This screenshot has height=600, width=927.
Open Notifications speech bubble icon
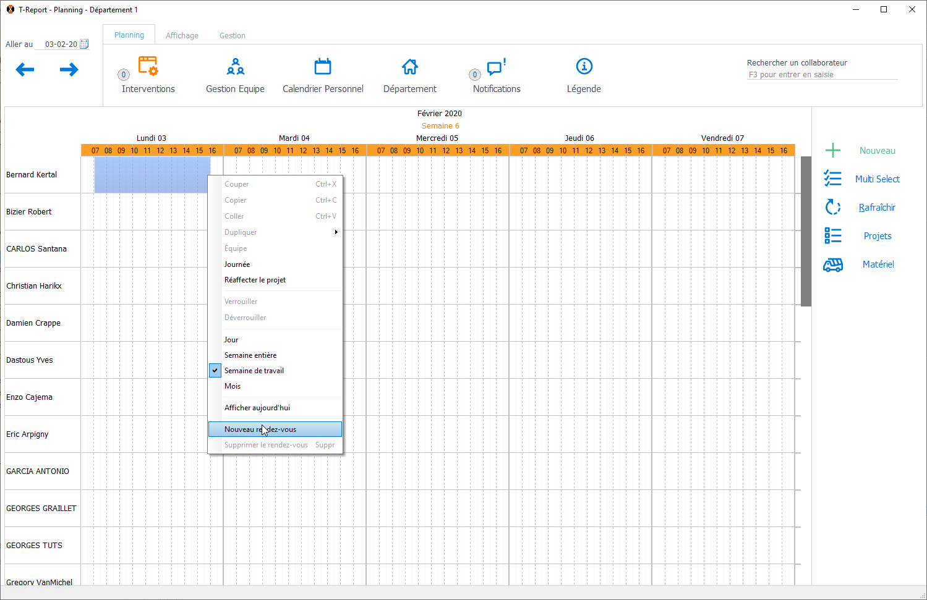coord(496,66)
